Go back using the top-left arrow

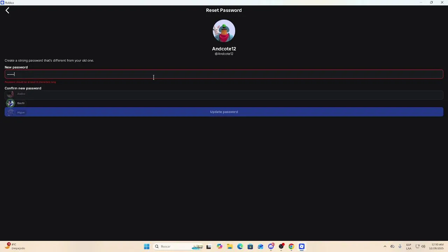point(7,10)
